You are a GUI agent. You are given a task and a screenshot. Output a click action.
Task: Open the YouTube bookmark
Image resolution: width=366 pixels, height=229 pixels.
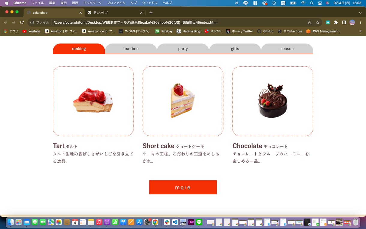click(31, 31)
